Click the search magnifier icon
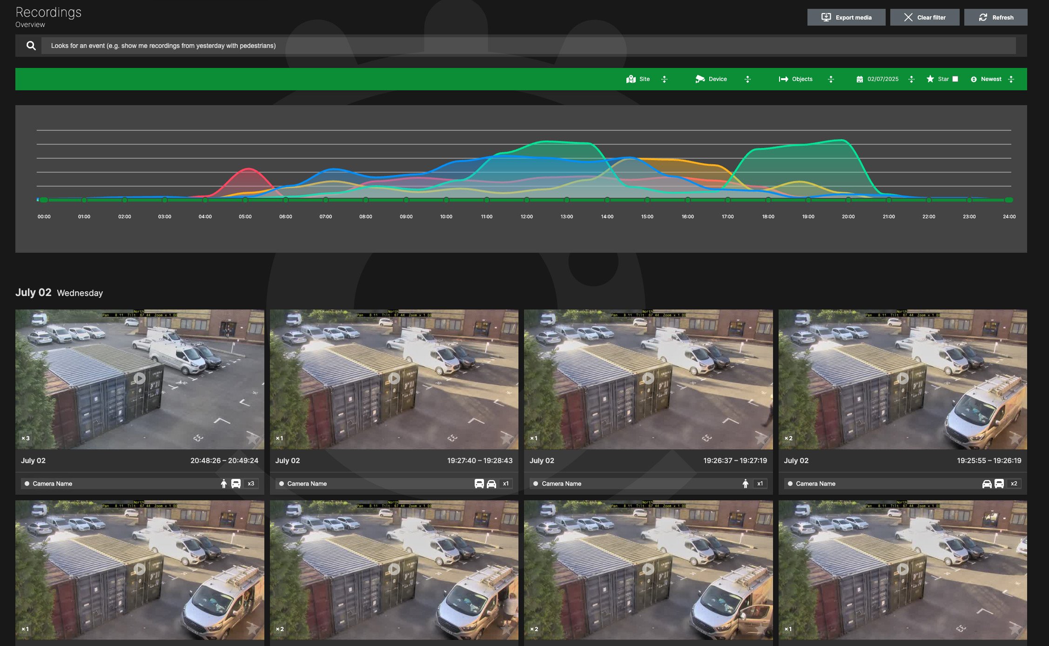This screenshot has height=646, width=1049. (x=31, y=46)
